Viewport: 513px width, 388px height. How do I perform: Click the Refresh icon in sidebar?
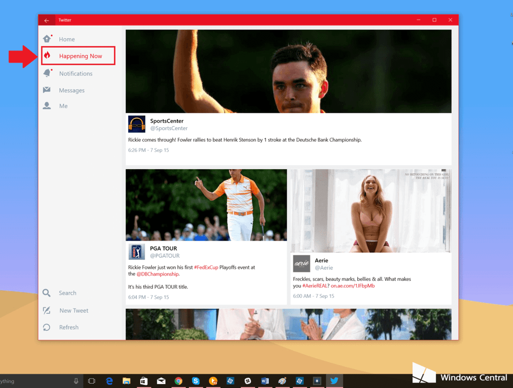[47, 327]
